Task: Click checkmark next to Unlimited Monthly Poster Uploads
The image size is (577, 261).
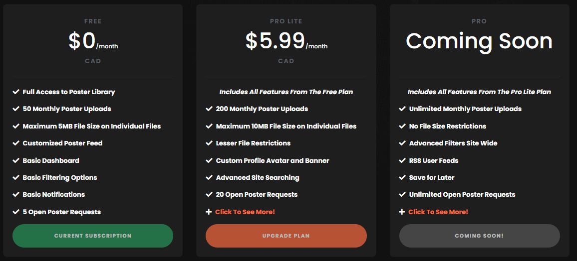Action: [x=402, y=109]
